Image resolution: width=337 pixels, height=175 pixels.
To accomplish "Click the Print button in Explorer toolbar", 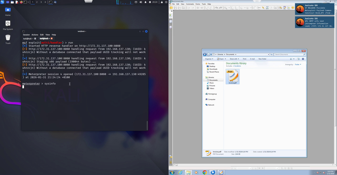I will pyautogui.click(x=245, y=59).
